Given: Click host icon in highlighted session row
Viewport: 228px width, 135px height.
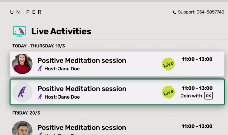Looking at the screenshot, I should [40, 97].
